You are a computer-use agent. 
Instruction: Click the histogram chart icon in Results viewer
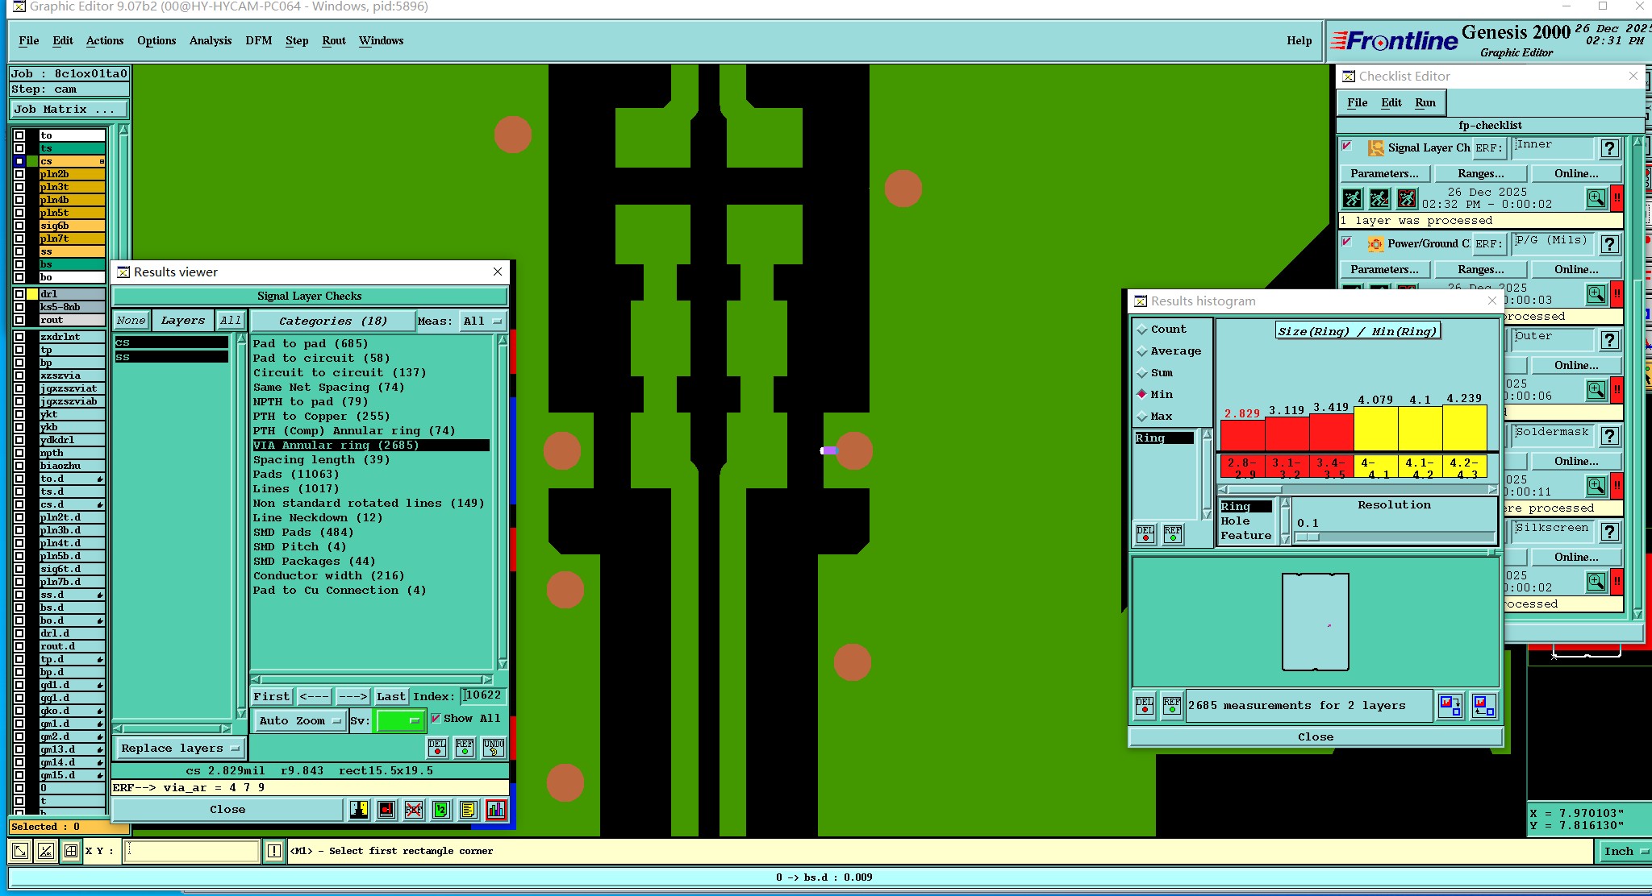point(496,810)
